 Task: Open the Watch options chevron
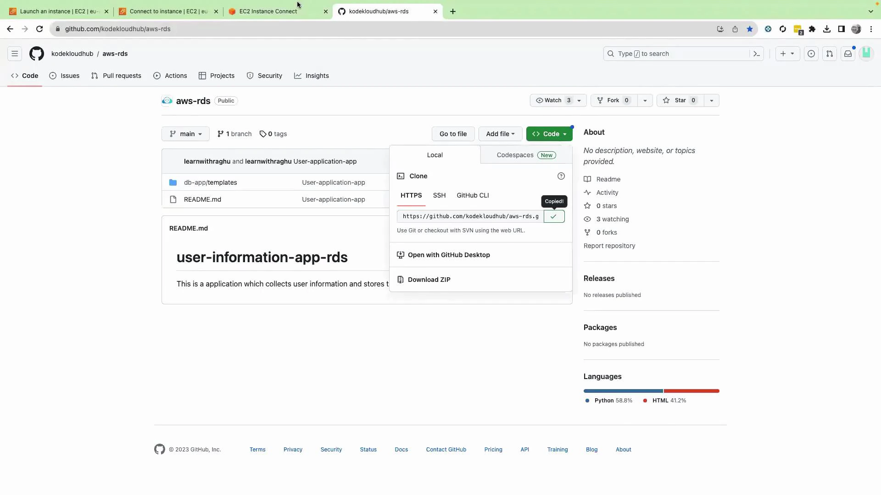point(579,100)
